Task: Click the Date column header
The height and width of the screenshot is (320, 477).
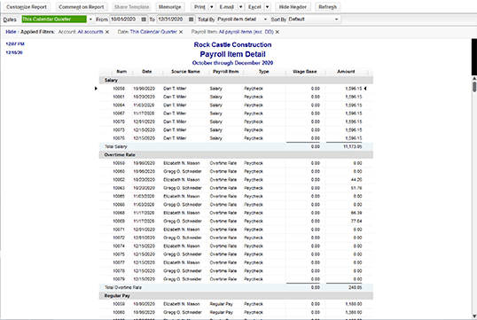Action: tap(146, 72)
